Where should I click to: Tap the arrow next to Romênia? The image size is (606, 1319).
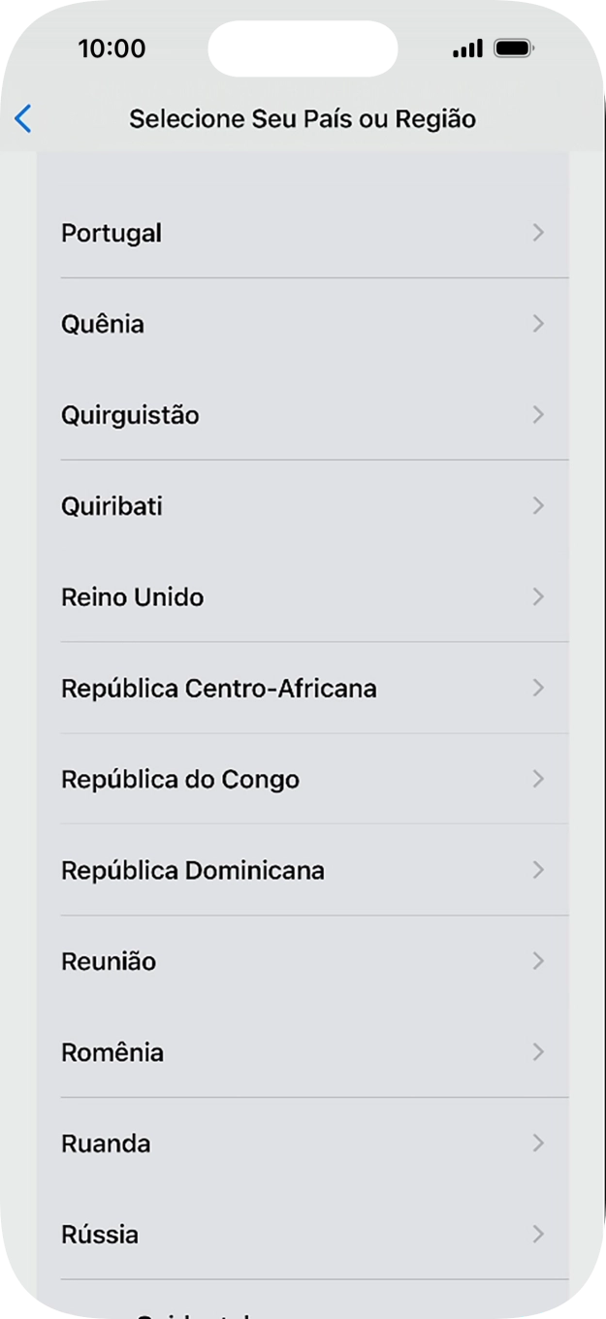click(538, 1052)
